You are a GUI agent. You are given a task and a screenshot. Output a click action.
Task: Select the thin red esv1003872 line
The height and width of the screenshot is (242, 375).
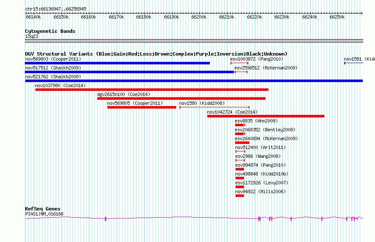pyautogui.click(x=239, y=63)
